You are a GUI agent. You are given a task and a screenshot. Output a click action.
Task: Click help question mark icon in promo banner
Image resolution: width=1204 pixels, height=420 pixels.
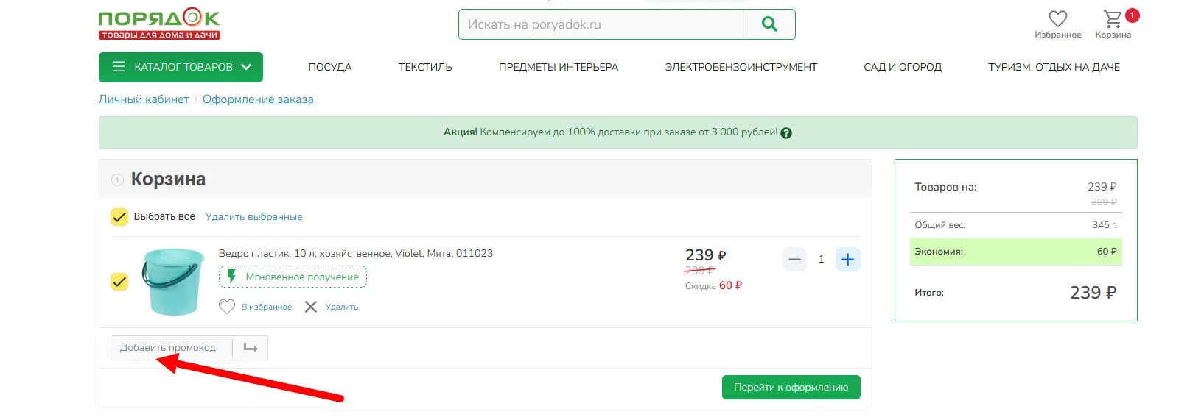(786, 133)
